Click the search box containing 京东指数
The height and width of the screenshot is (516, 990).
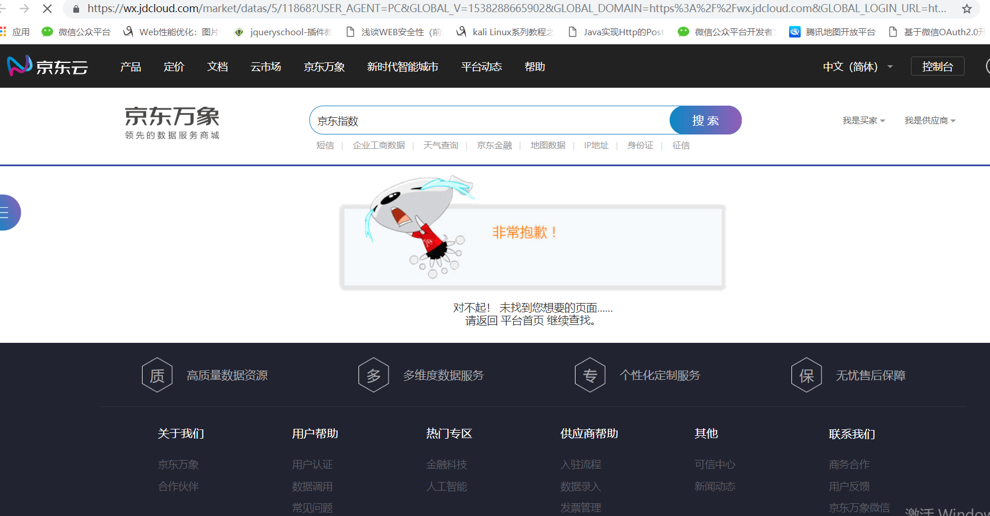tap(490, 120)
